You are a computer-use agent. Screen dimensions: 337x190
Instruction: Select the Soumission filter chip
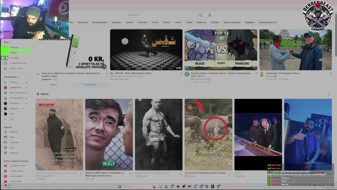(116, 22)
